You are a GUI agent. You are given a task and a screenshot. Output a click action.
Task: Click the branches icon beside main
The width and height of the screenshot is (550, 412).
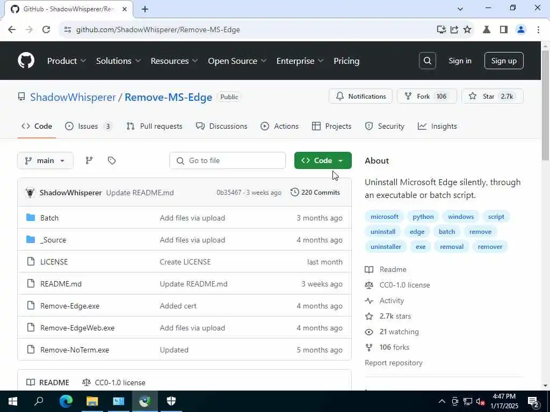(x=89, y=160)
